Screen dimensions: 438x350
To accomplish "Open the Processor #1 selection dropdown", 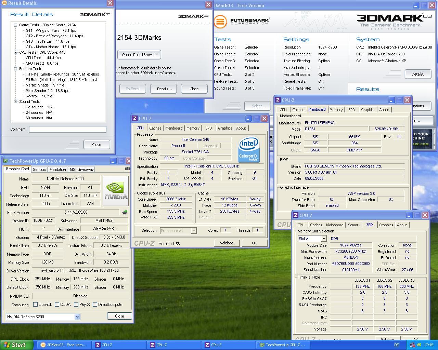I will click(x=193, y=231).
